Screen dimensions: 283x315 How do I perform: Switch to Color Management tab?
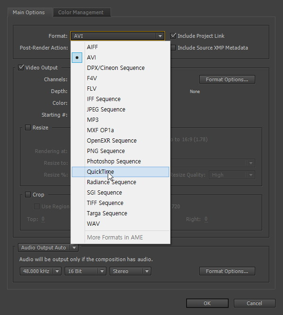(81, 12)
